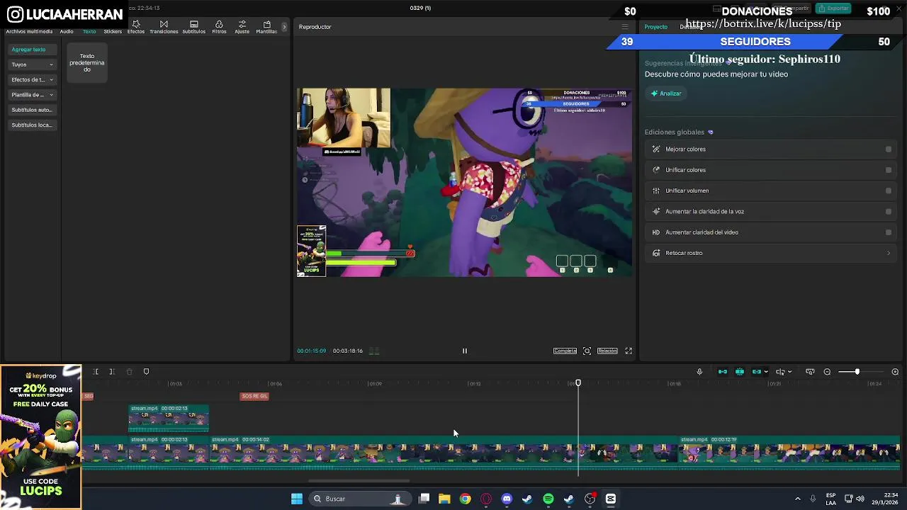Image resolution: width=907 pixels, height=510 pixels.
Task: Open the Efectos panel icon
Action: (136, 27)
